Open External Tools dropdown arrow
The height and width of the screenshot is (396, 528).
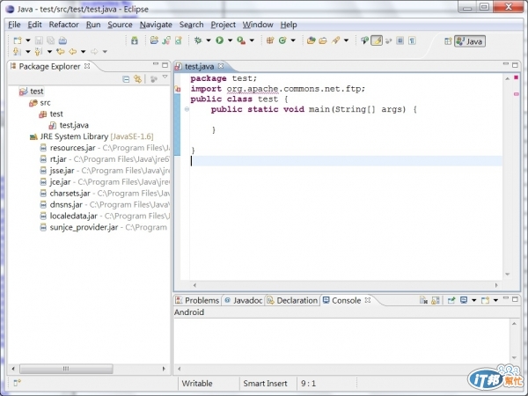(252, 40)
